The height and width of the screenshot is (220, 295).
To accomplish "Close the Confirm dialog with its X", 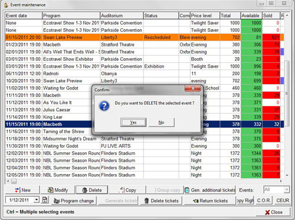I will [192, 88].
